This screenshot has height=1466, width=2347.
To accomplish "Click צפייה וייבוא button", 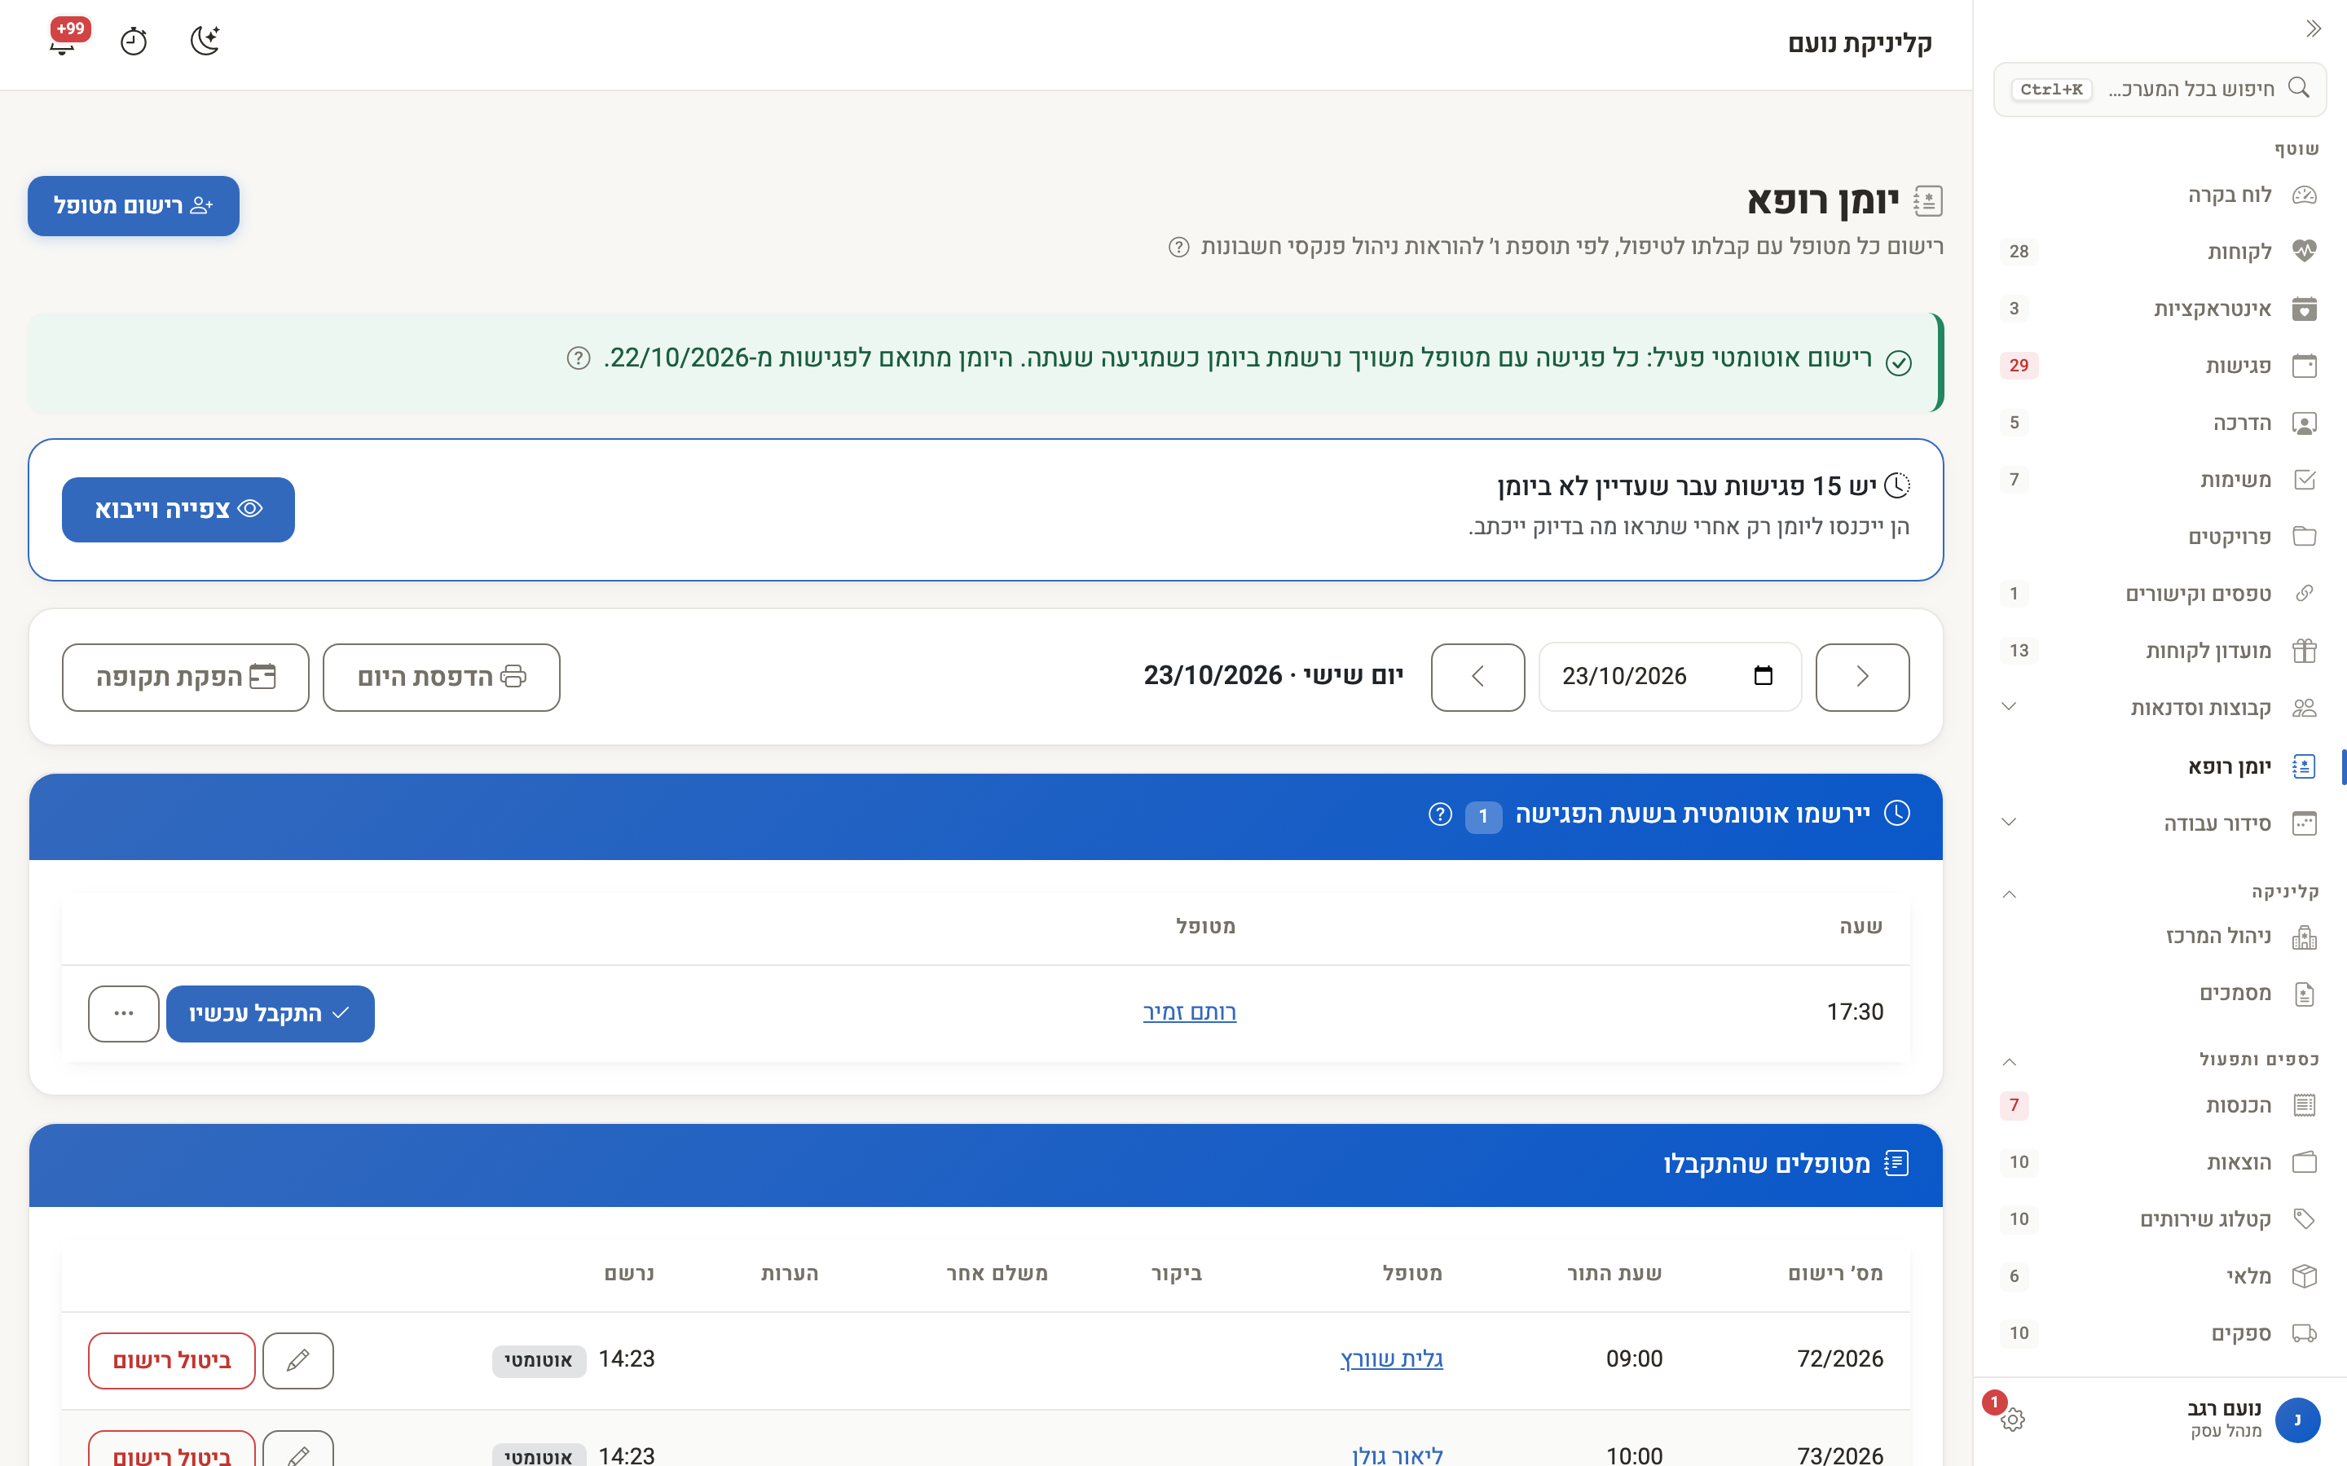I will (178, 509).
